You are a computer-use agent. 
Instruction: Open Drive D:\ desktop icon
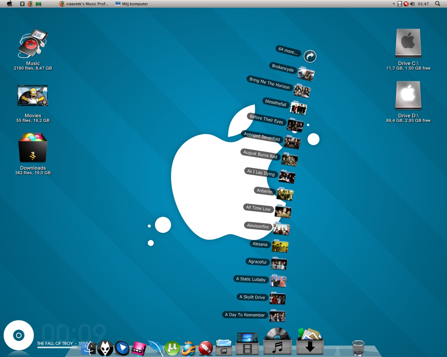pos(408,95)
